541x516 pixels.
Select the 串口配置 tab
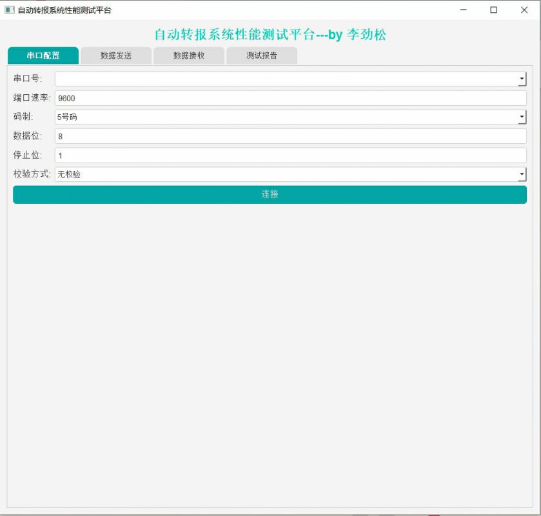[42, 55]
